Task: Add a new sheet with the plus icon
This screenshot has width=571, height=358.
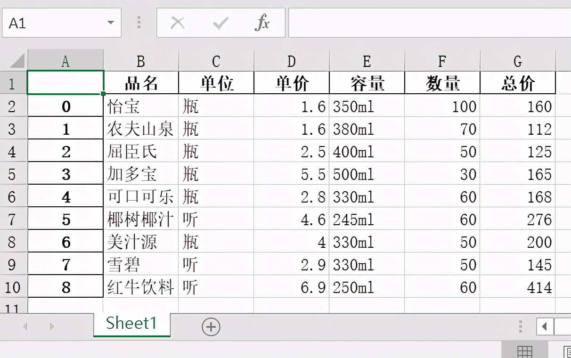Action: pyautogui.click(x=211, y=326)
